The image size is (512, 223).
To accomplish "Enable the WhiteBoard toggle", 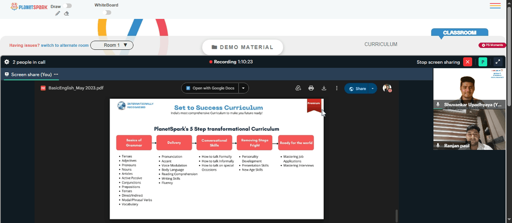I will coord(106,12).
